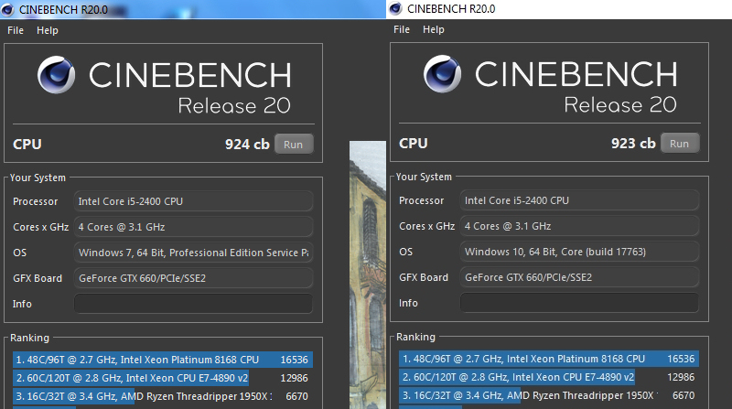This screenshot has width=732, height=409.
Task: Click the Windows 7 OS field
Action: pyautogui.click(x=193, y=253)
